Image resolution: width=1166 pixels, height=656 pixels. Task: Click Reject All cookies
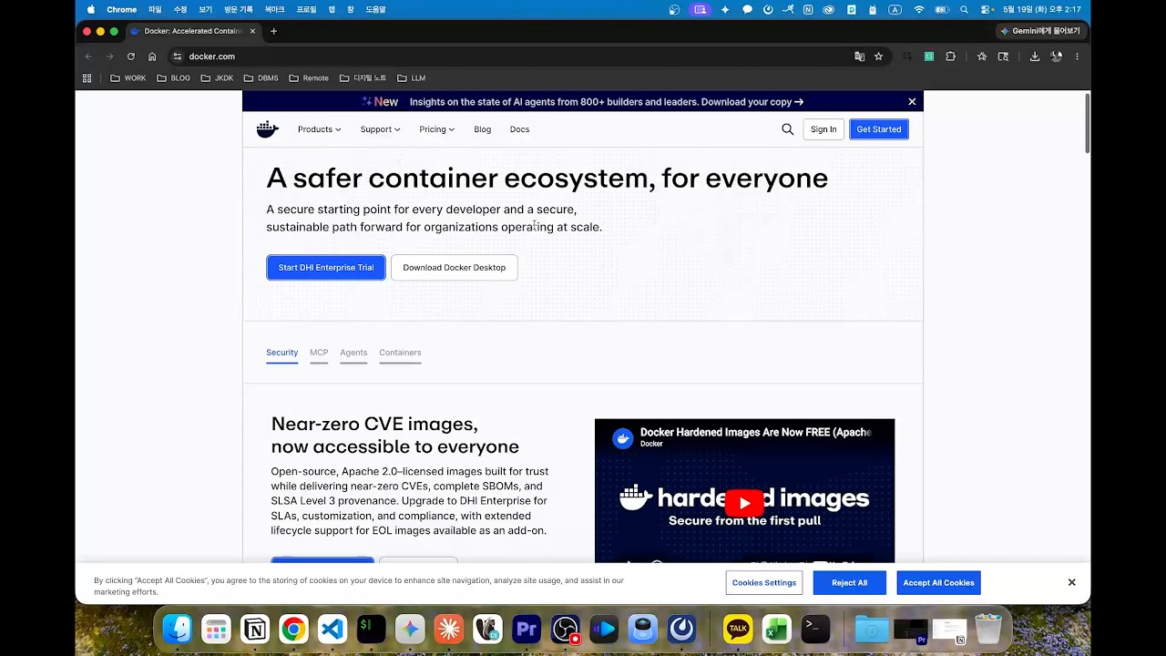point(849,583)
